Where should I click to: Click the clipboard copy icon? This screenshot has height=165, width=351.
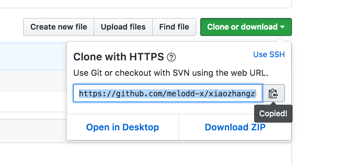click(273, 93)
